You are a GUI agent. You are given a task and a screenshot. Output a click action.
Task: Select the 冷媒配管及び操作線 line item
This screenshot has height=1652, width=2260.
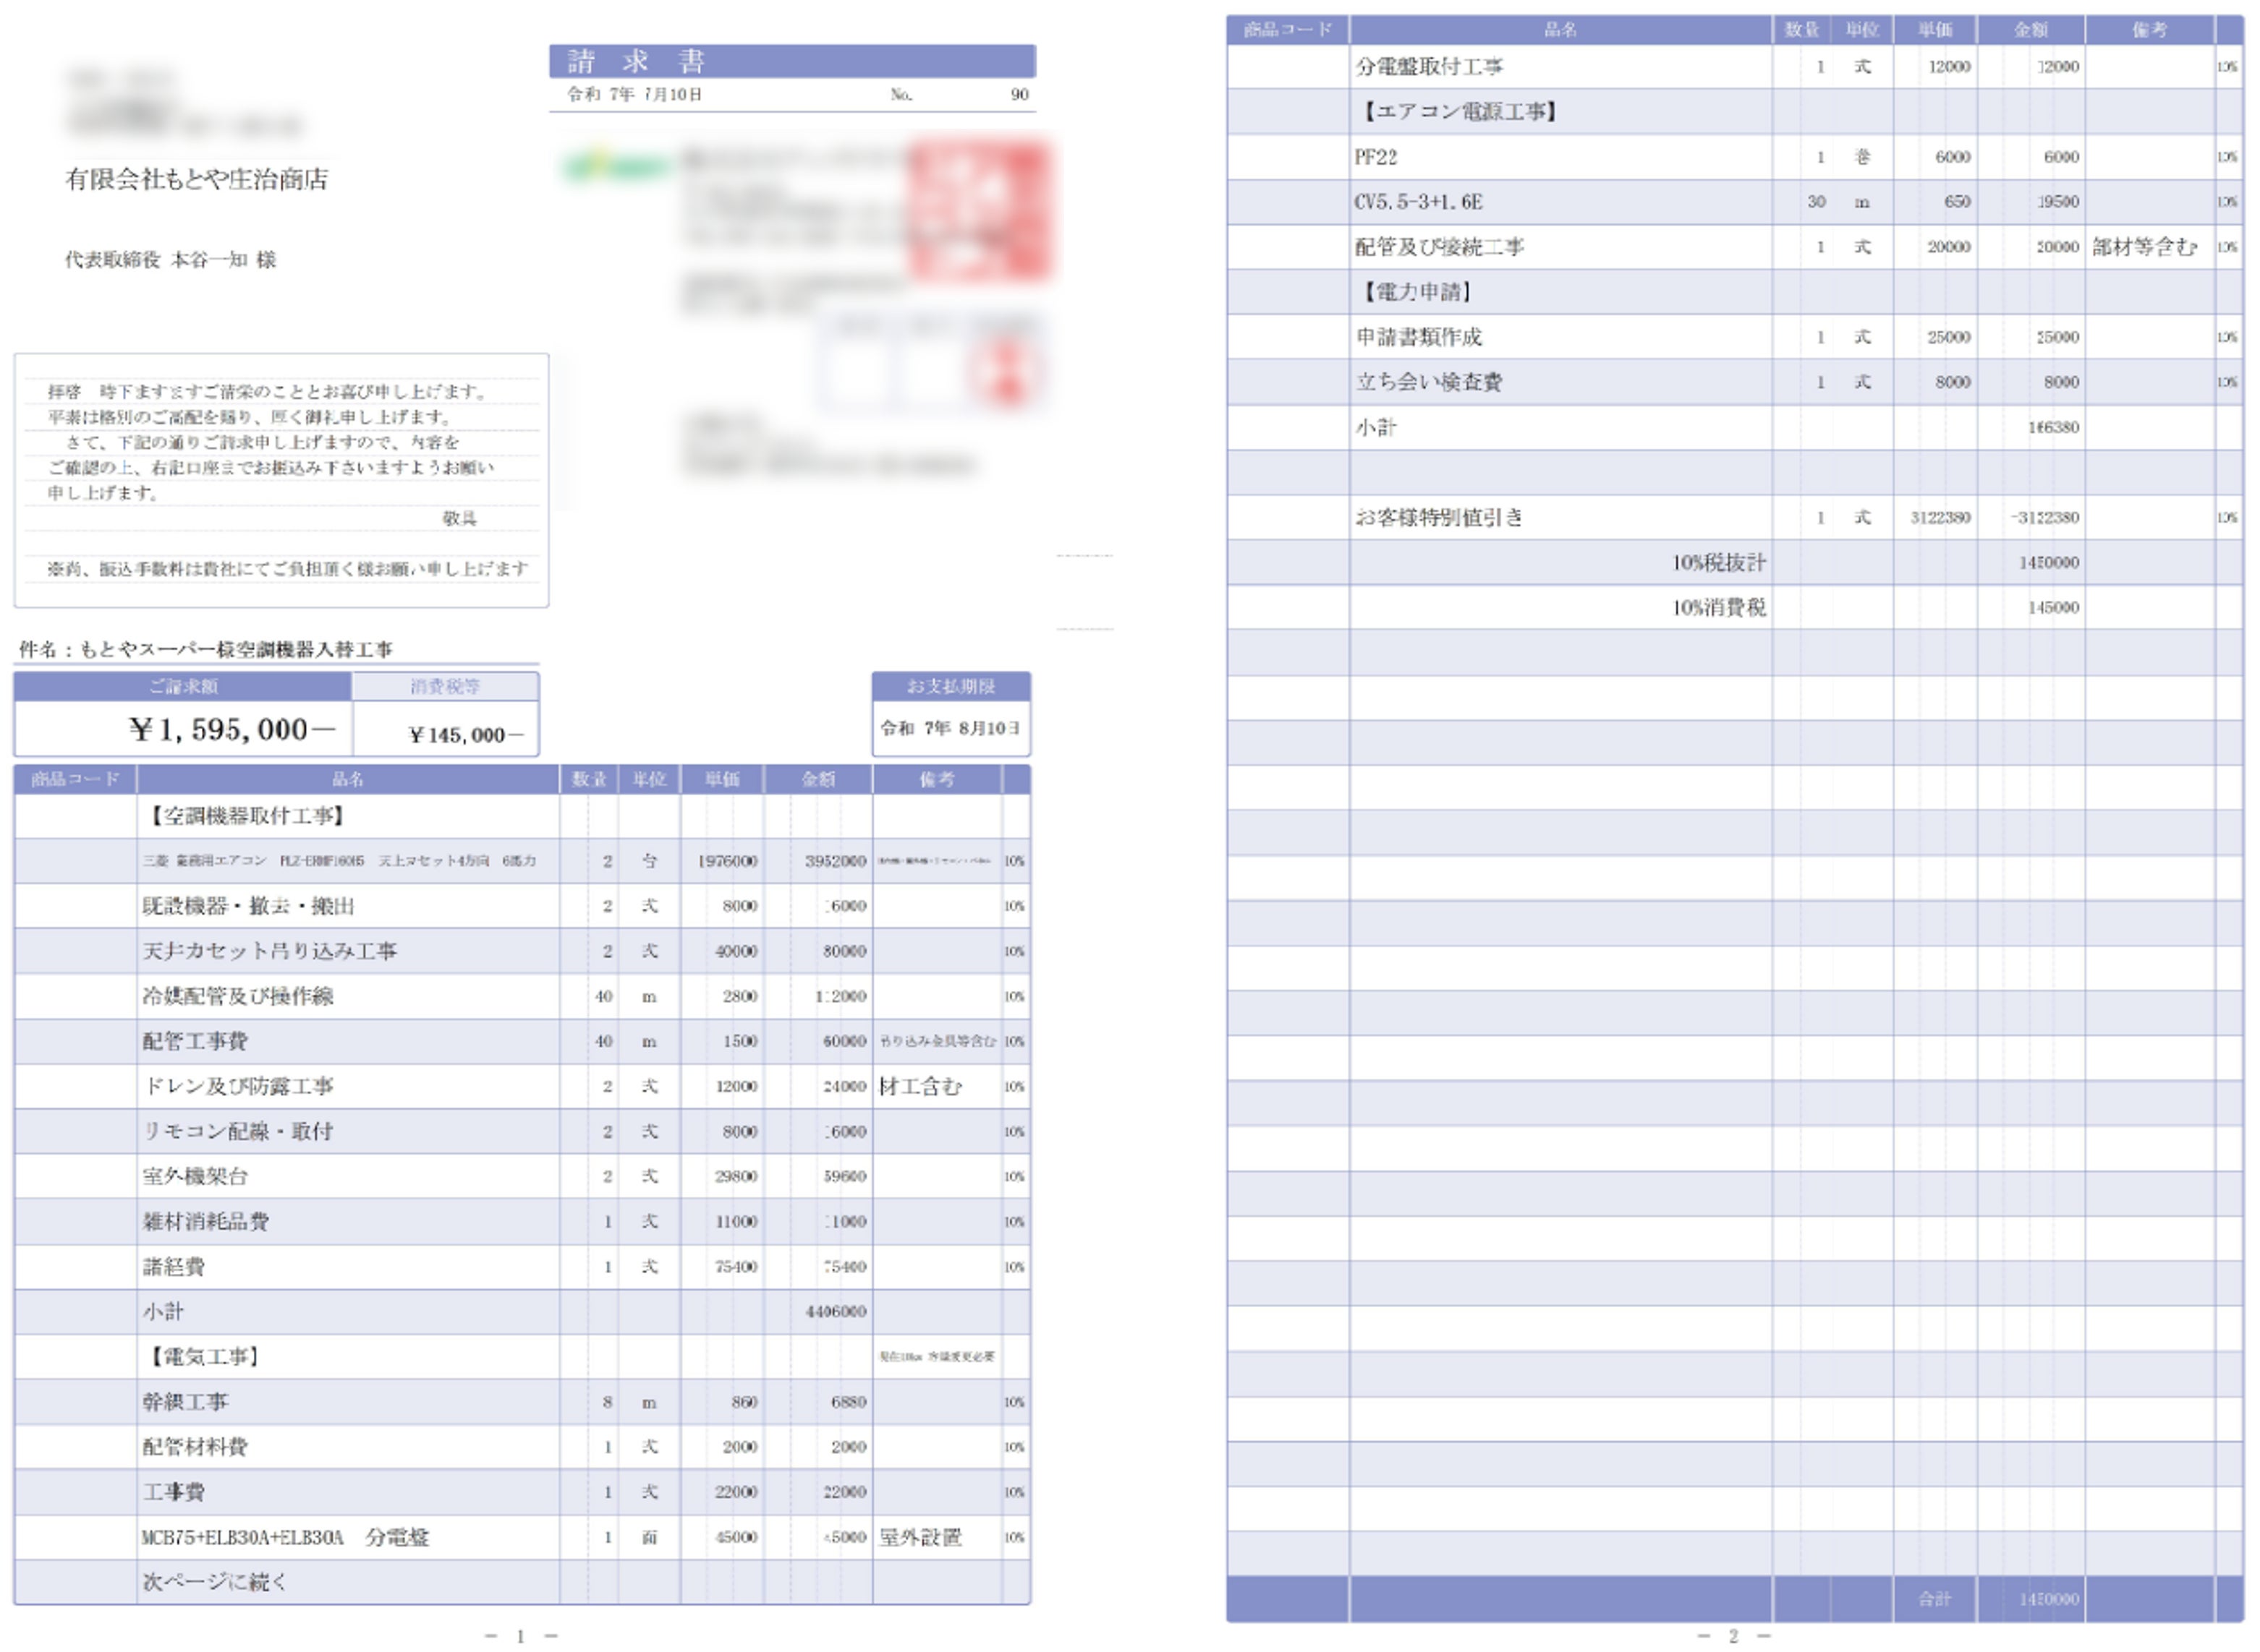238,996
